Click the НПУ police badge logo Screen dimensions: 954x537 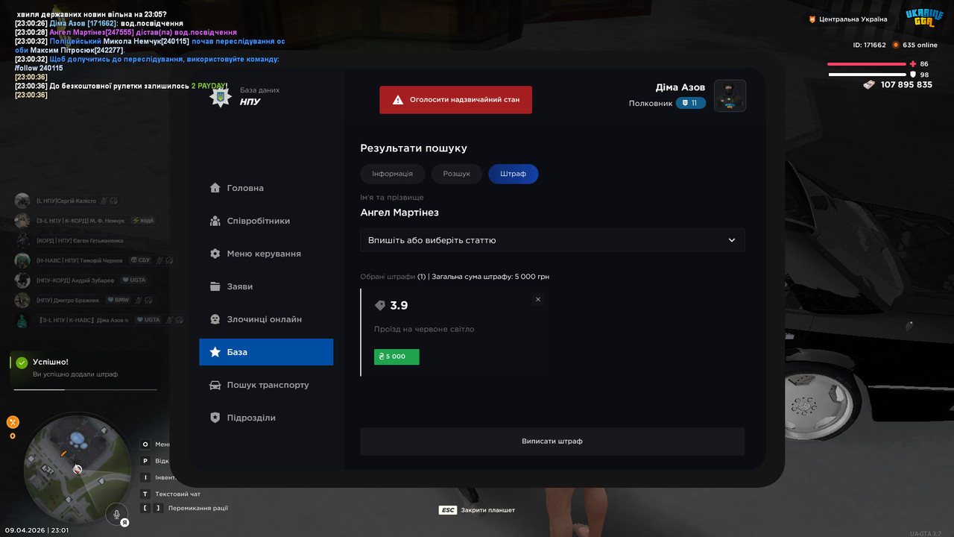[x=220, y=97]
